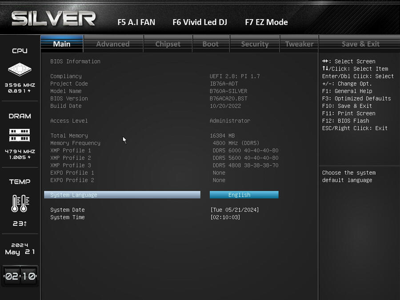
Task: Click the XMP Profile 3 label
Action: [x=70, y=165]
